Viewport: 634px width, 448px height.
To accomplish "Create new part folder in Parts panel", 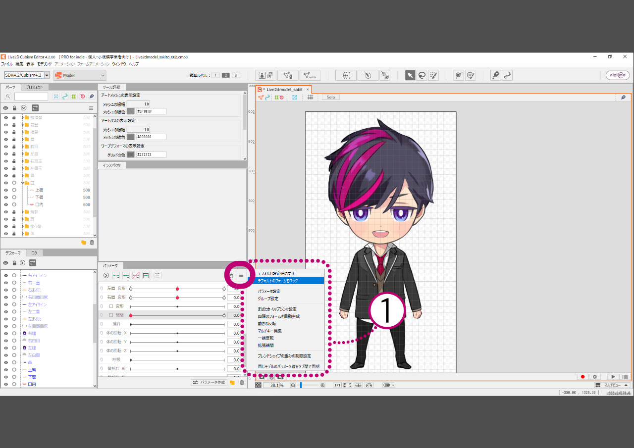I will [x=84, y=243].
